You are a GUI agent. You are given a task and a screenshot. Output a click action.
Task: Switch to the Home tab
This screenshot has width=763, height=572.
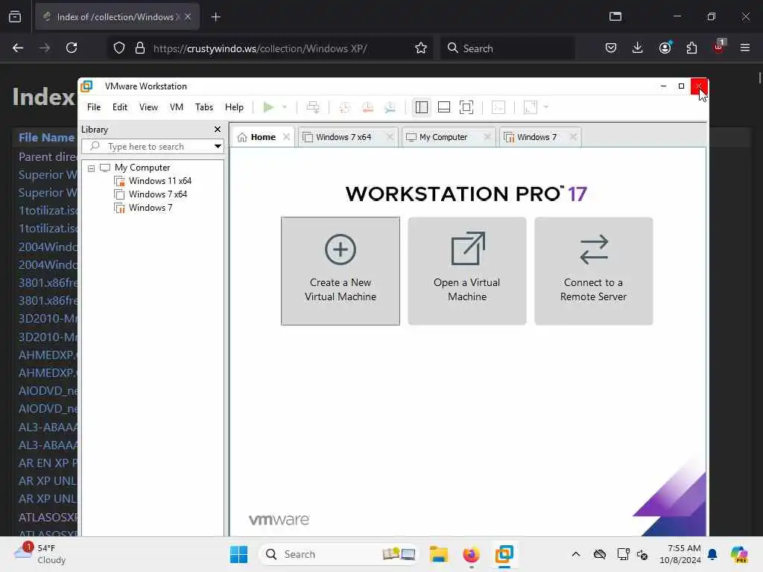263,137
